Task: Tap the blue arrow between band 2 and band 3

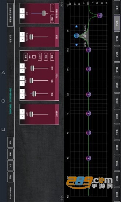Action: click(76, 45)
